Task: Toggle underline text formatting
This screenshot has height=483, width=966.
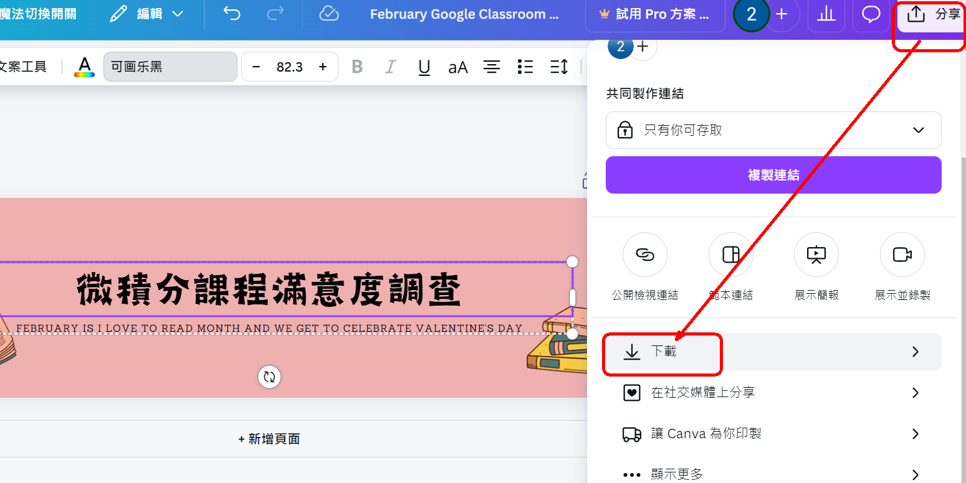Action: tap(424, 67)
